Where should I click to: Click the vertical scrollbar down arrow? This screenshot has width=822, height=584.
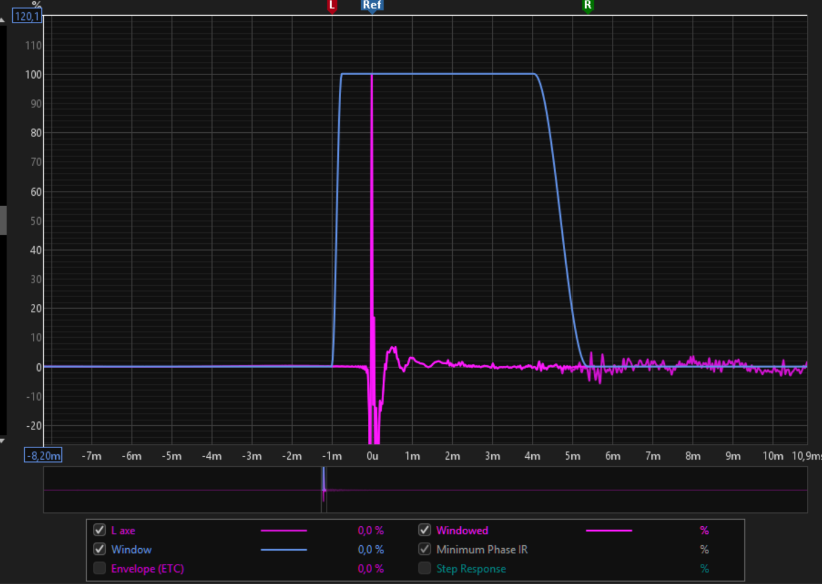(2, 441)
